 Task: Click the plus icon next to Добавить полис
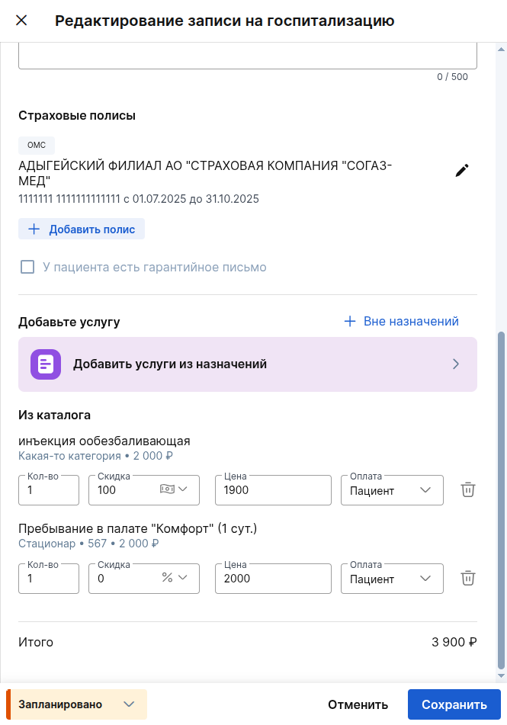point(34,229)
